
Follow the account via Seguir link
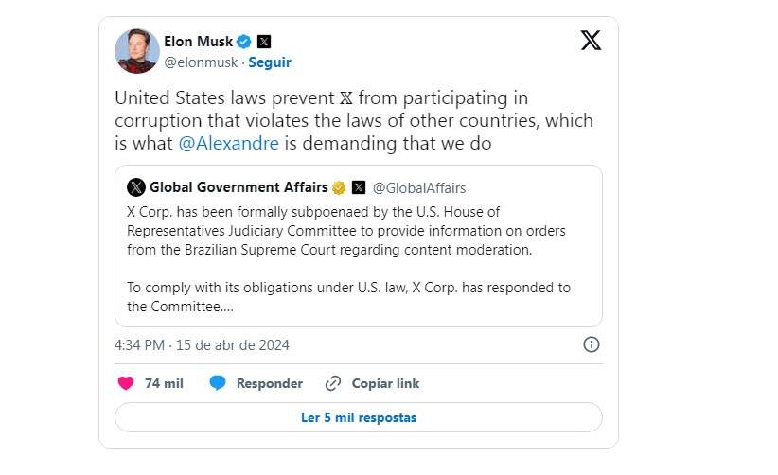270,62
